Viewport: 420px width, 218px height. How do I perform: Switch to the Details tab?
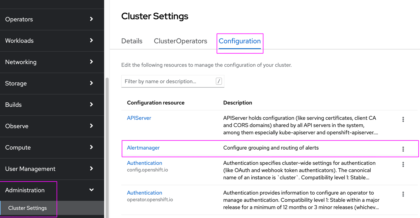click(132, 41)
